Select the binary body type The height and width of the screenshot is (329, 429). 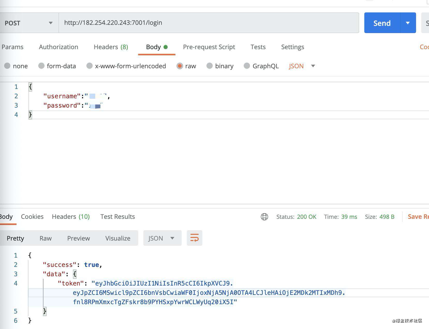[x=220, y=66]
